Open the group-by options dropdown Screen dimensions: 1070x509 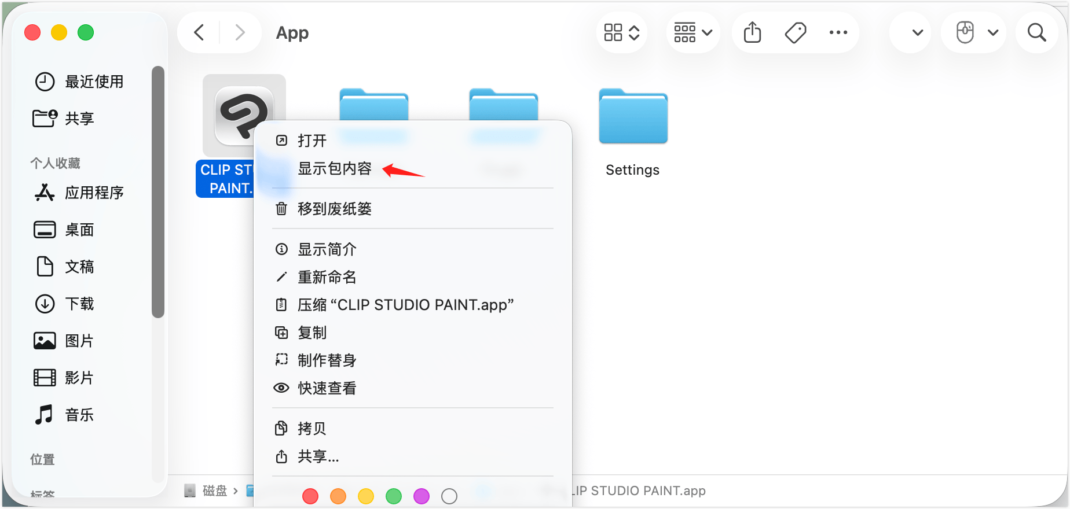[693, 33]
